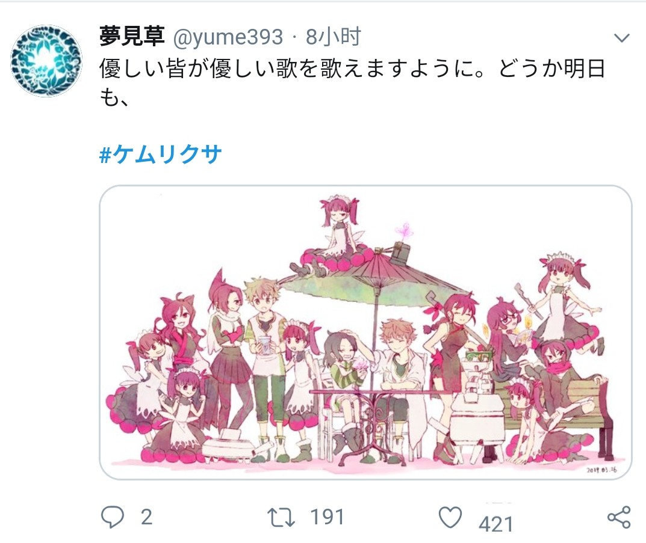Viewport: 646px width, 543px height.
Task: Like the tweet with the heart icon
Action: [450, 517]
